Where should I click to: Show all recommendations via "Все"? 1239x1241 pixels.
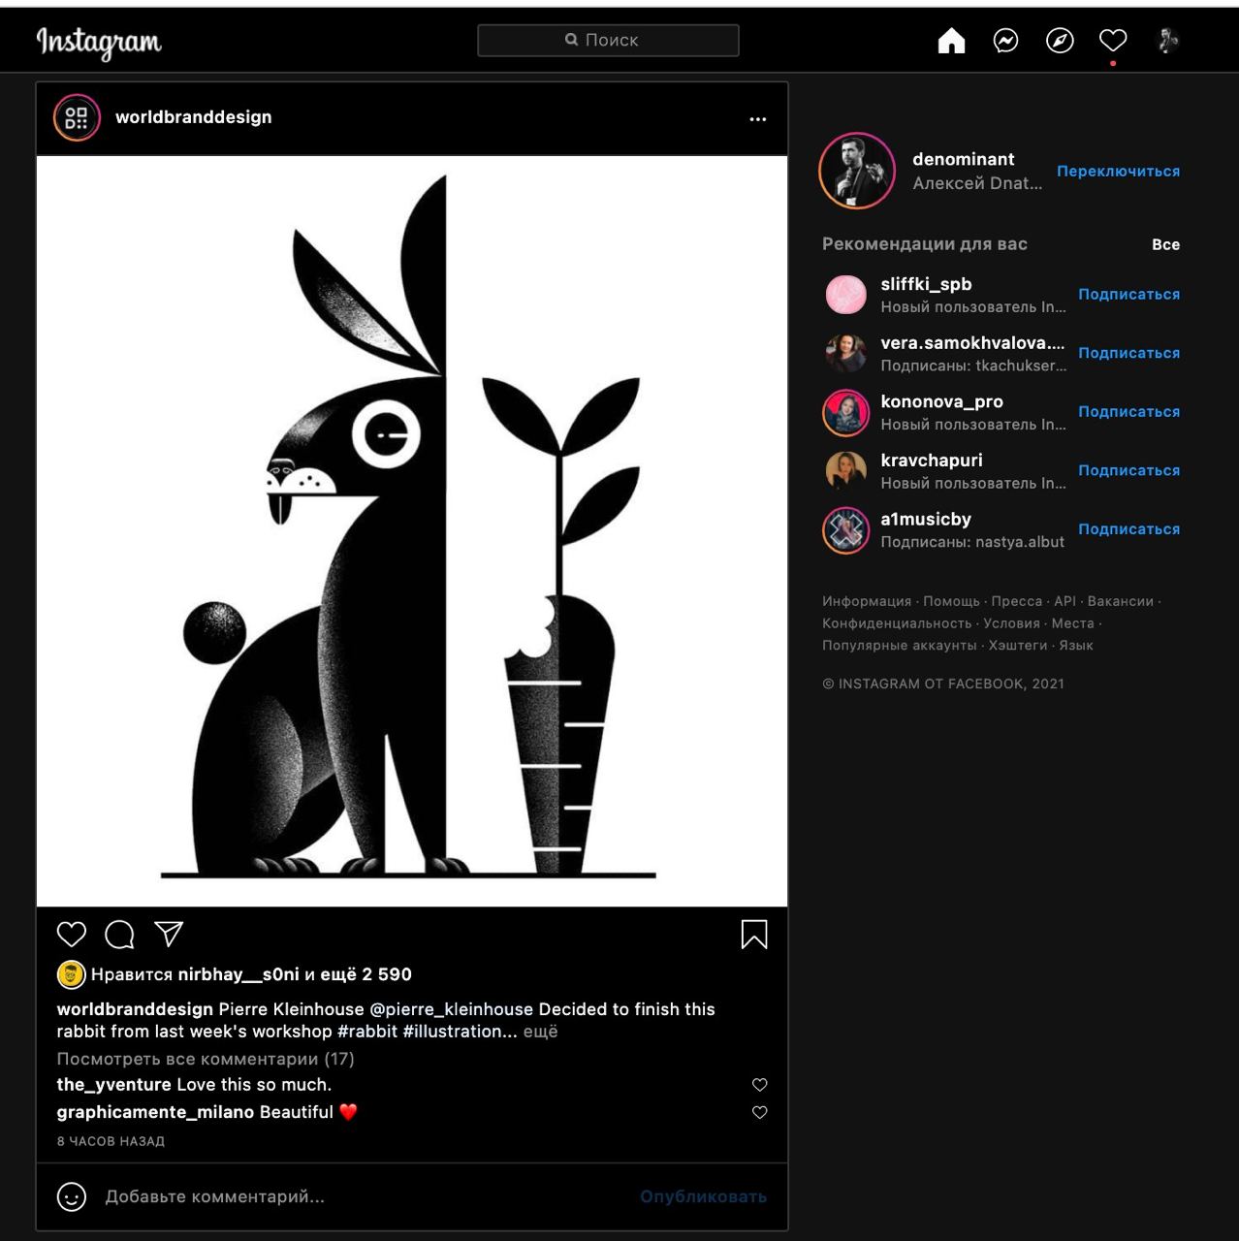click(x=1165, y=244)
